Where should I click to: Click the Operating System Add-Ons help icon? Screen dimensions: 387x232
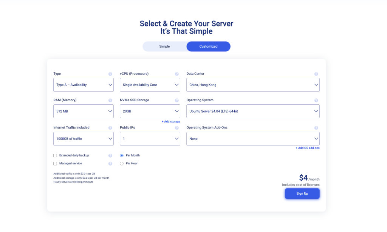[x=316, y=127]
